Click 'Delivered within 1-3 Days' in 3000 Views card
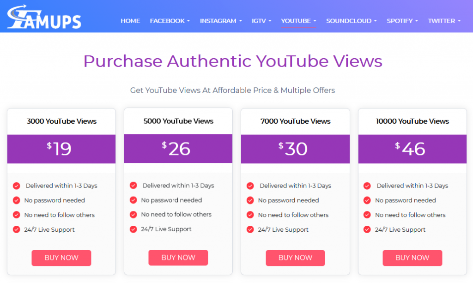 pyautogui.click(x=61, y=186)
